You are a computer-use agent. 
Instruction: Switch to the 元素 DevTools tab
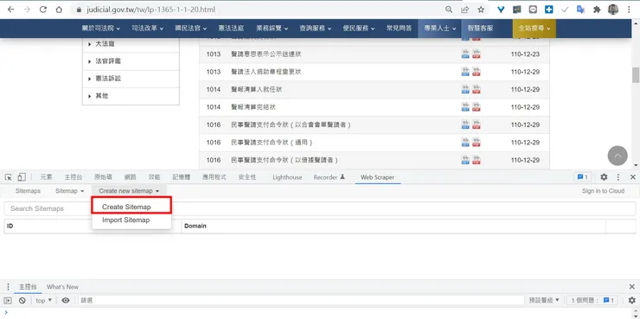tap(46, 177)
